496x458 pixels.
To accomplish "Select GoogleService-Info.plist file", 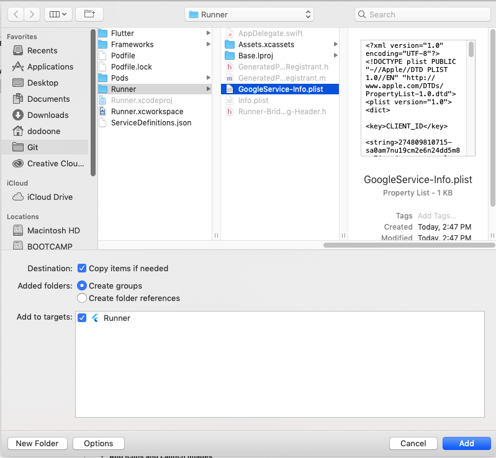I will click(x=280, y=89).
